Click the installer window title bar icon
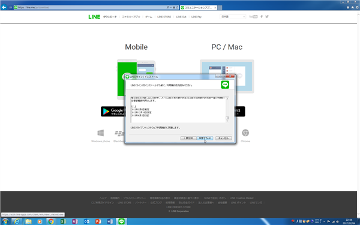 pos(127,77)
